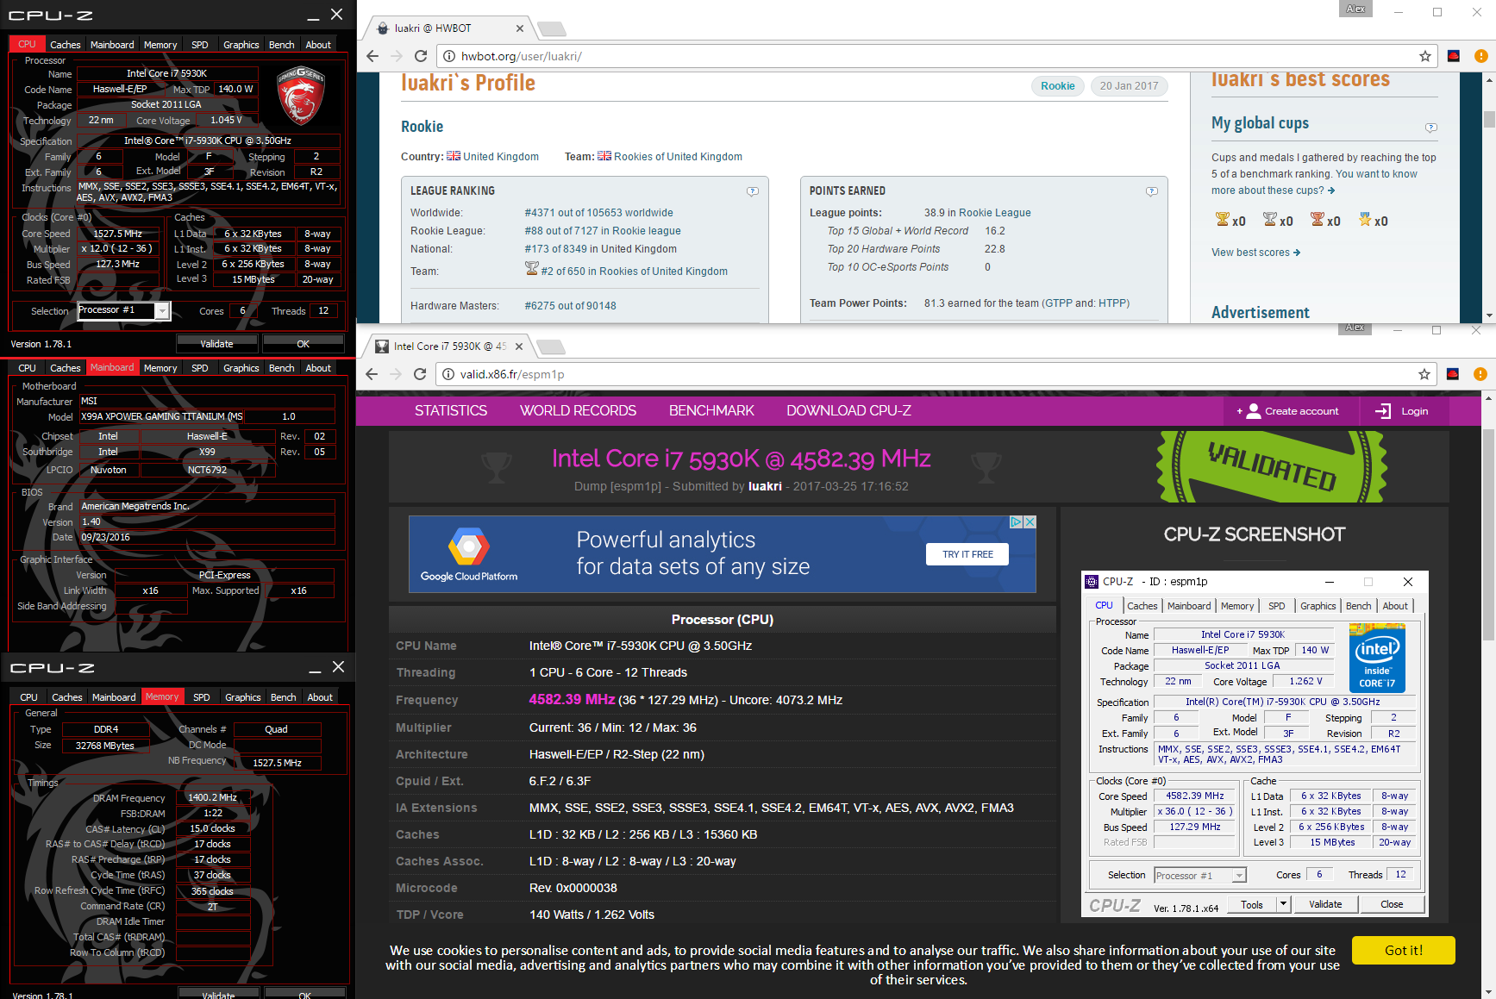This screenshot has width=1496, height=999.
Task: Click My global cups help icon
Action: [1431, 128]
